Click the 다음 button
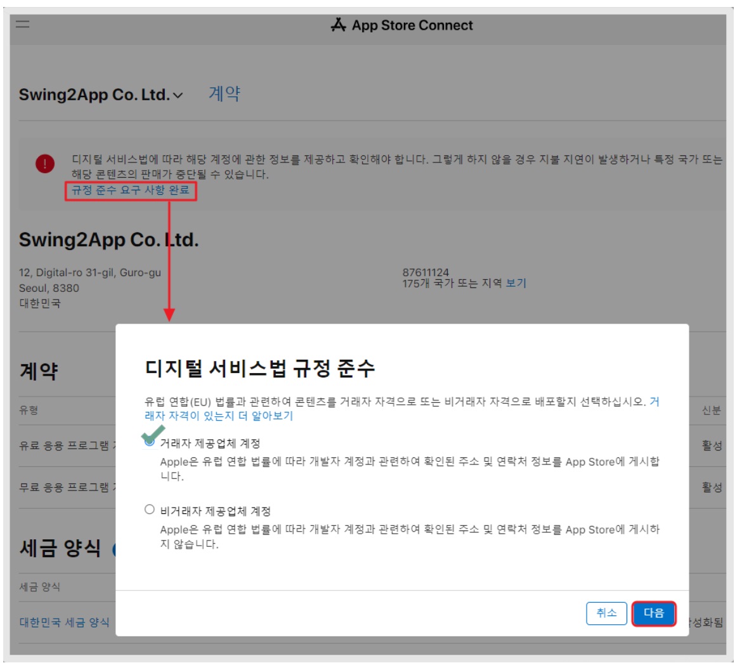735x663 pixels. [x=653, y=613]
